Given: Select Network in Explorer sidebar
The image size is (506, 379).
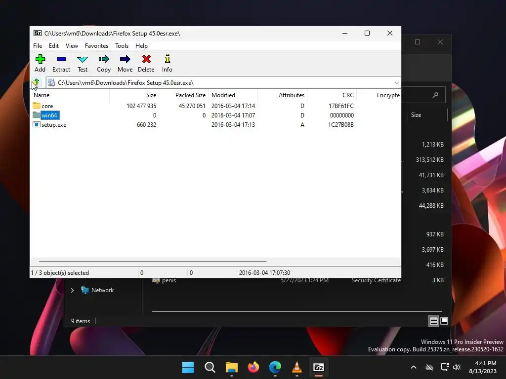Looking at the screenshot, I should (x=102, y=290).
